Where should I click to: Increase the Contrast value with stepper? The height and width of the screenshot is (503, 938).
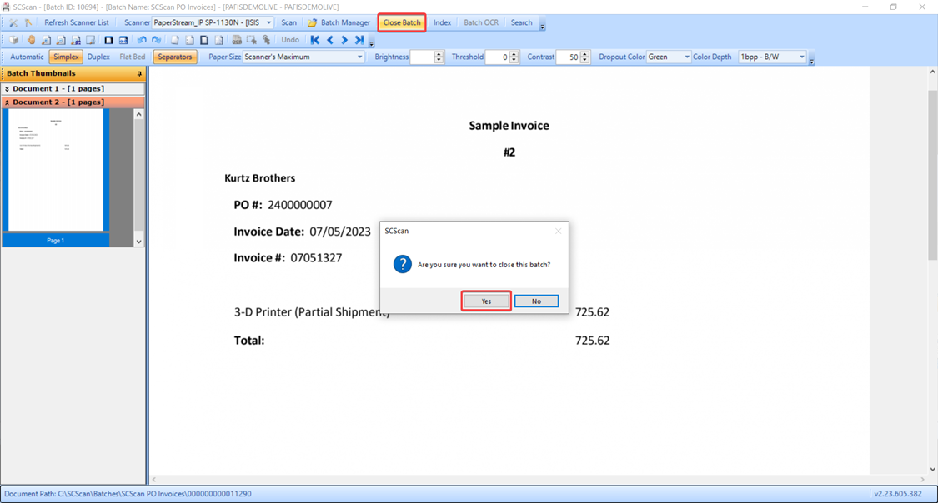point(584,54)
